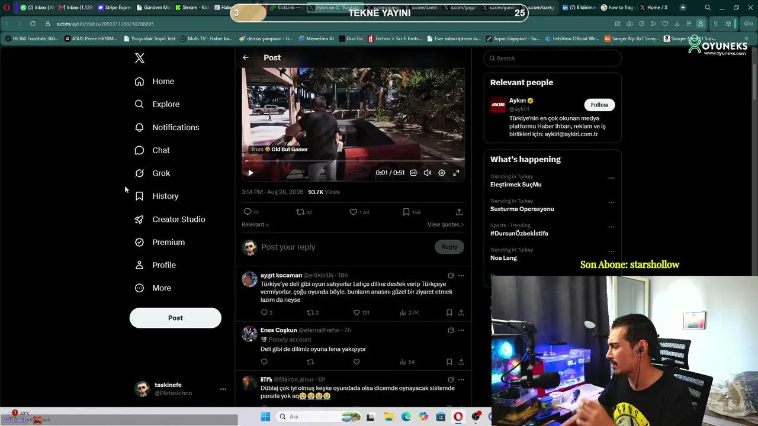The width and height of the screenshot is (758, 426).
Task: Open Enes Coşkun profile name
Action: pos(278,330)
